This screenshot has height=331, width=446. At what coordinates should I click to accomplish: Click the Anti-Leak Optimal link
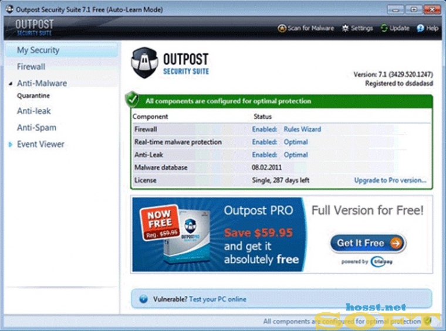click(x=296, y=155)
